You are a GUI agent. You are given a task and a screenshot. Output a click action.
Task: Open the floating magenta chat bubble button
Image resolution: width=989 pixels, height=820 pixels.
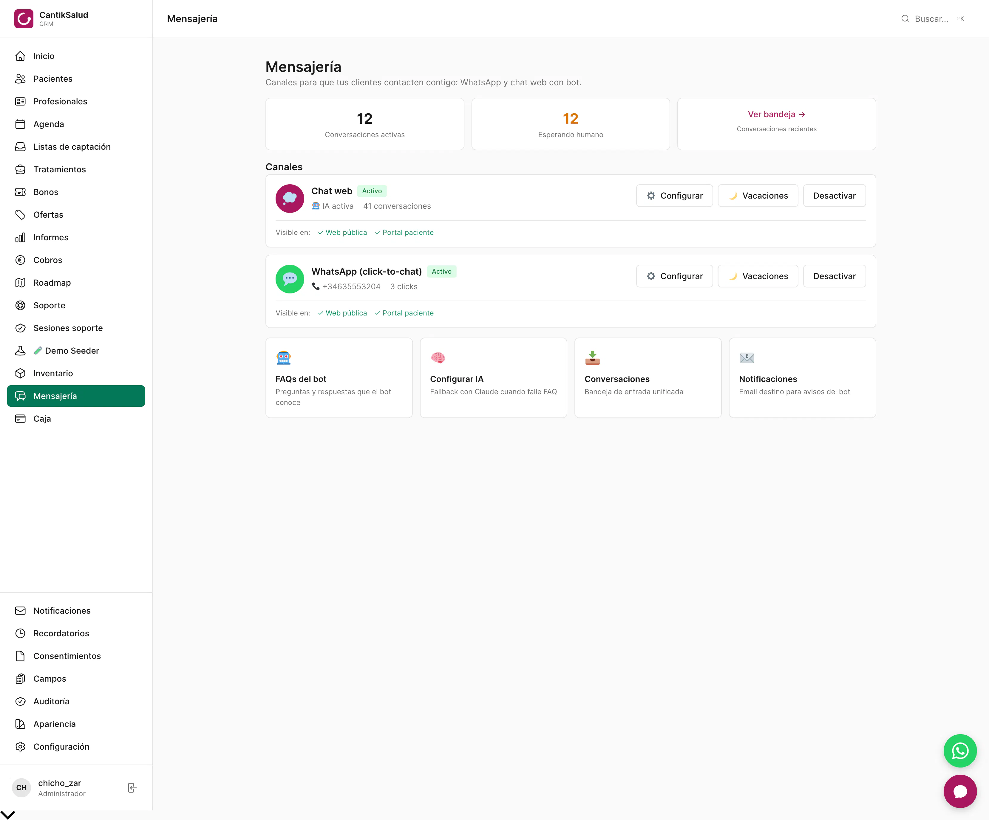960,791
